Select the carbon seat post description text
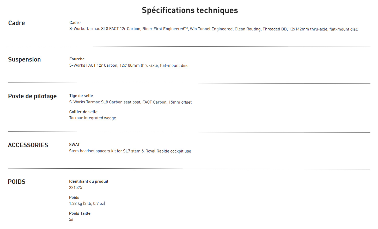The height and width of the screenshot is (229, 378). 130,102
